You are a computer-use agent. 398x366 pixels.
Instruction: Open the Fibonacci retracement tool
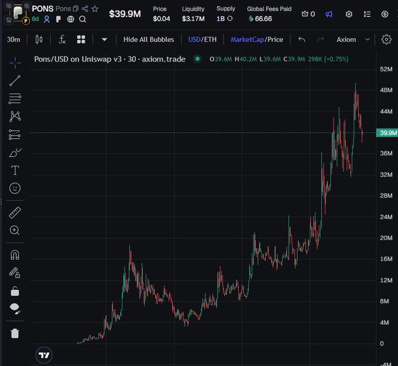pyautogui.click(x=15, y=98)
